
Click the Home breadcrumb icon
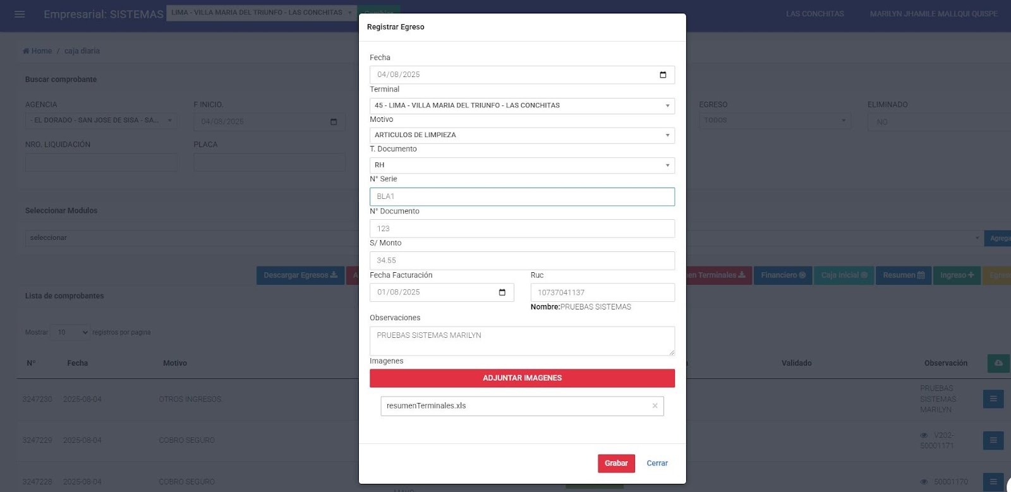(x=26, y=51)
